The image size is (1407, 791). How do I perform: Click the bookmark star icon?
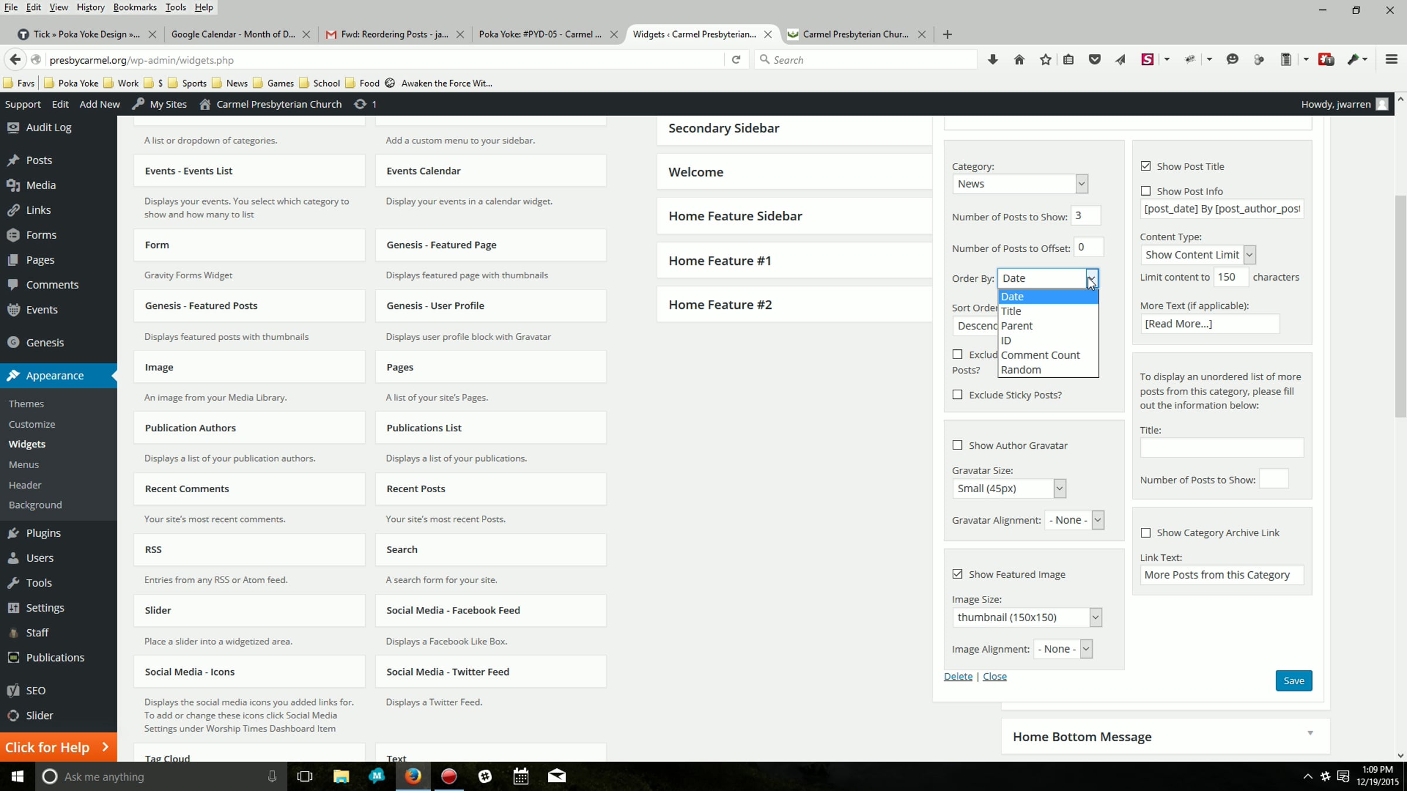click(1045, 60)
